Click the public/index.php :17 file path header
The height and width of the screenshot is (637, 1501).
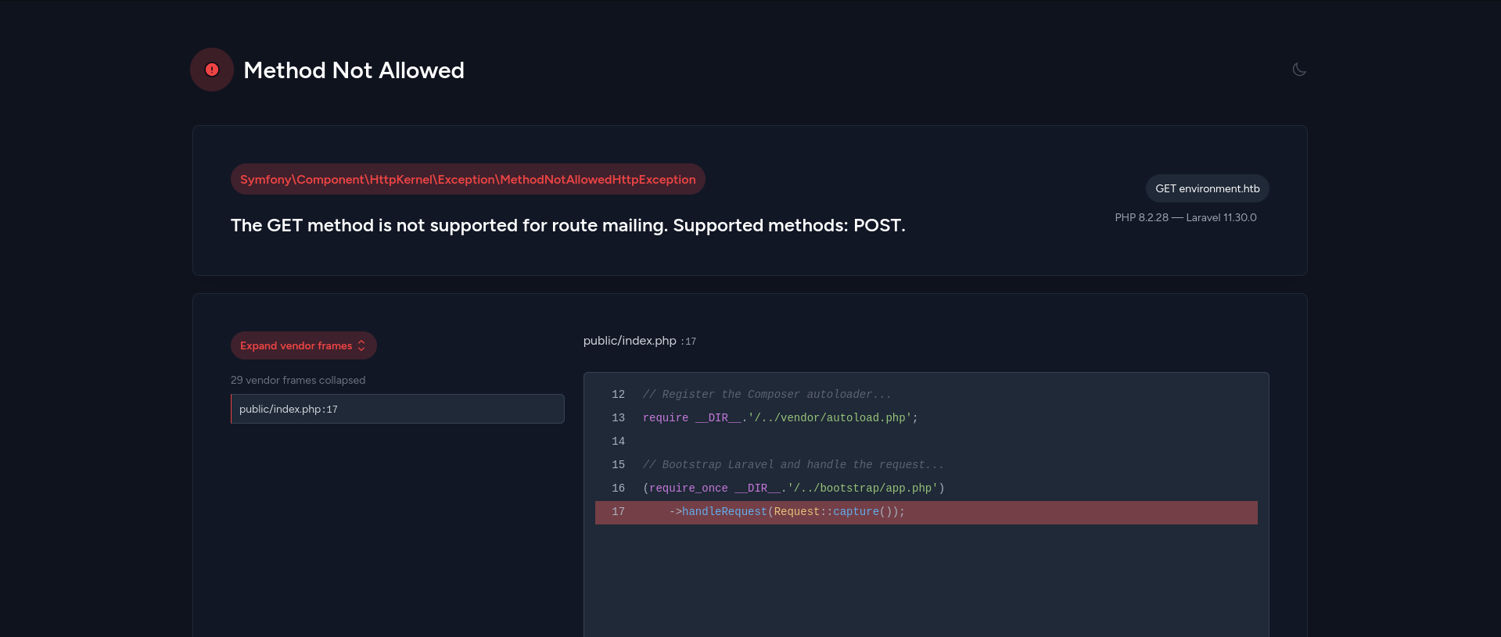639,341
